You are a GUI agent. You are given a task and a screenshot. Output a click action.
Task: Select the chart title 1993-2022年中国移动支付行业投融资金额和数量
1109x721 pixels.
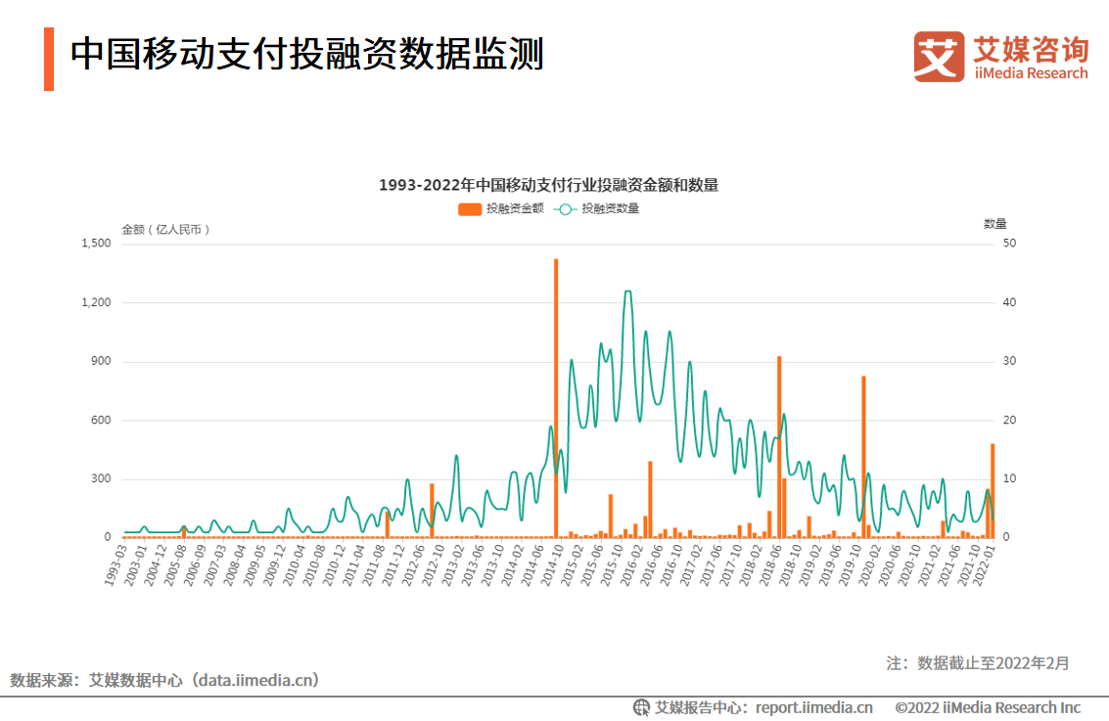pos(549,185)
